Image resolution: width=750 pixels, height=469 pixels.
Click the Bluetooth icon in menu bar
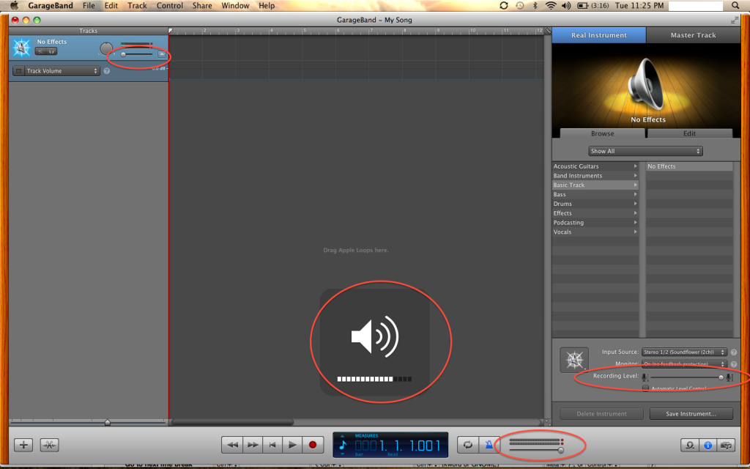point(535,6)
